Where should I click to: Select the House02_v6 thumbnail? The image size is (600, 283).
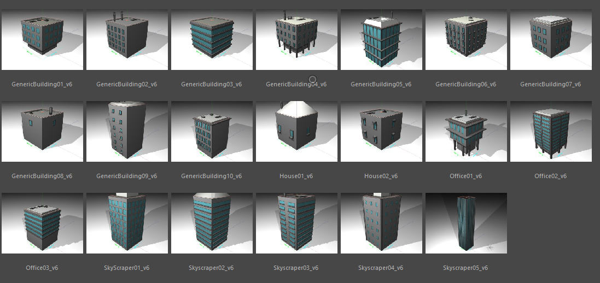[382, 131]
